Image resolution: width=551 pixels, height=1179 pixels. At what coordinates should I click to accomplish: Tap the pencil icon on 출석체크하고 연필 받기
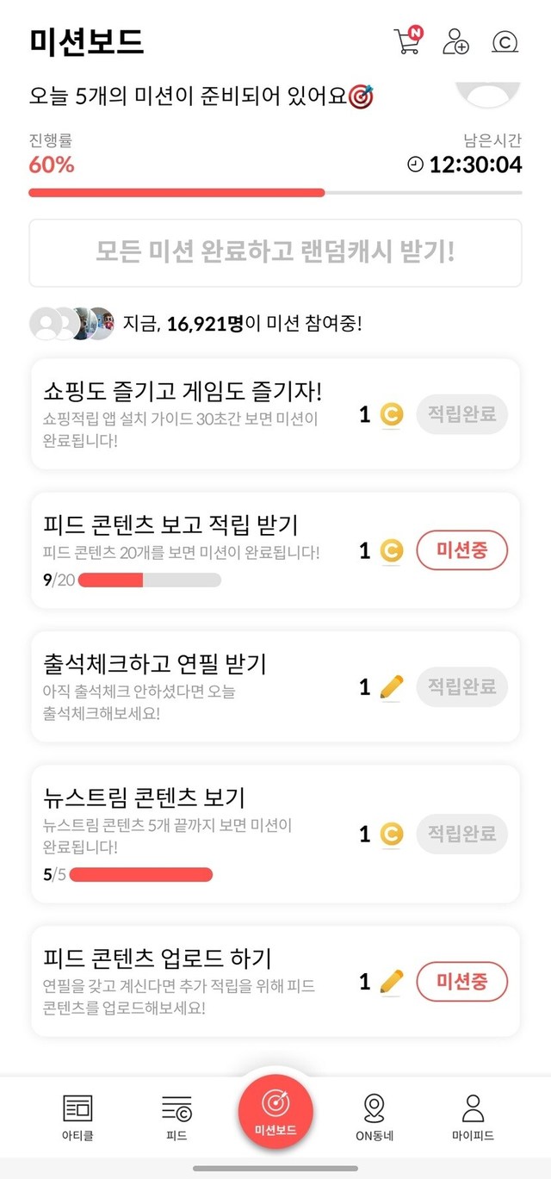click(x=391, y=687)
